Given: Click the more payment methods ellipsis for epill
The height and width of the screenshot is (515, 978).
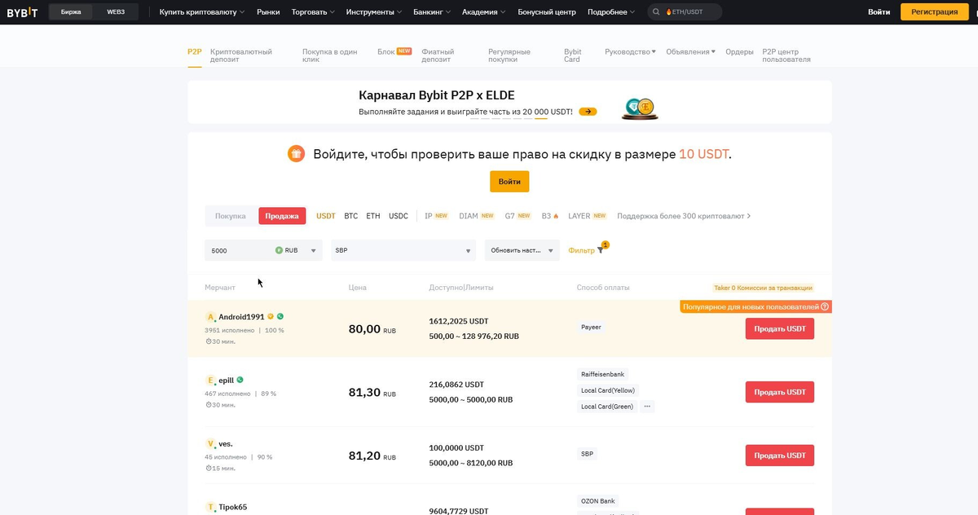Looking at the screenshot, I should coord(647,406).
